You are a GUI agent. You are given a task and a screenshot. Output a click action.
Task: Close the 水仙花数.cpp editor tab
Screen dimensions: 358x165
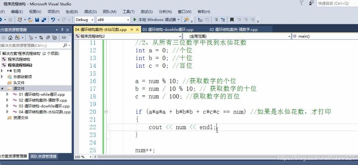coord(137,30)
